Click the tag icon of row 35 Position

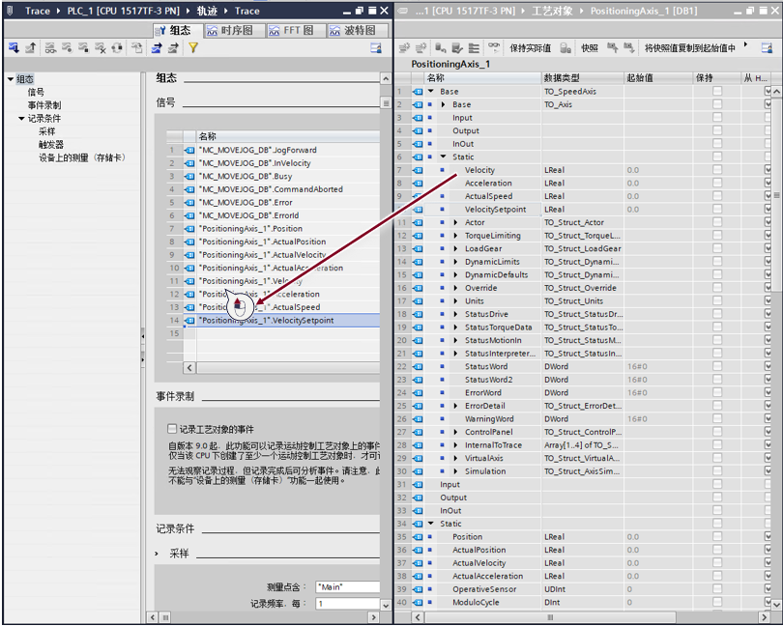pyautogui.click(x=418, y=537)
